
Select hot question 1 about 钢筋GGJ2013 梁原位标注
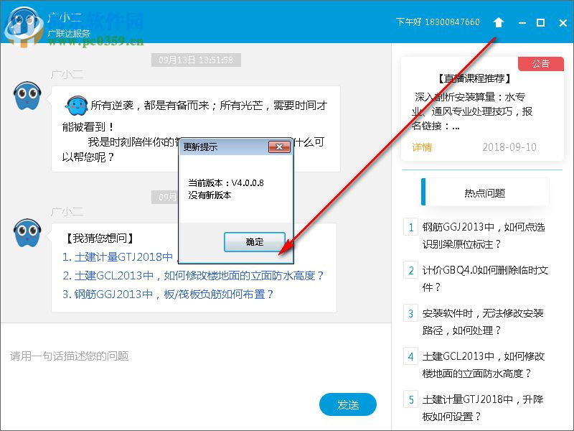coord(485,233)
